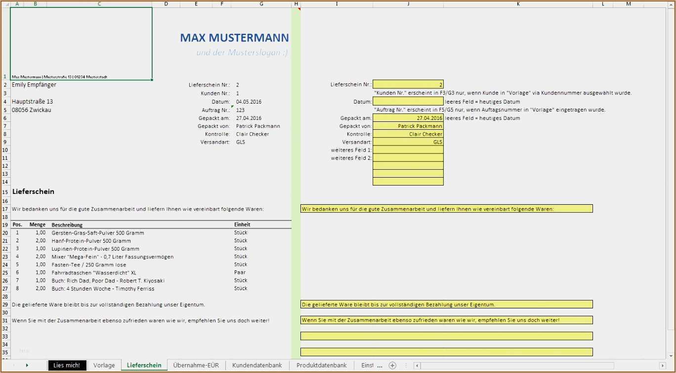Switch to the Vorlage sheet tab

pos(104,366)
